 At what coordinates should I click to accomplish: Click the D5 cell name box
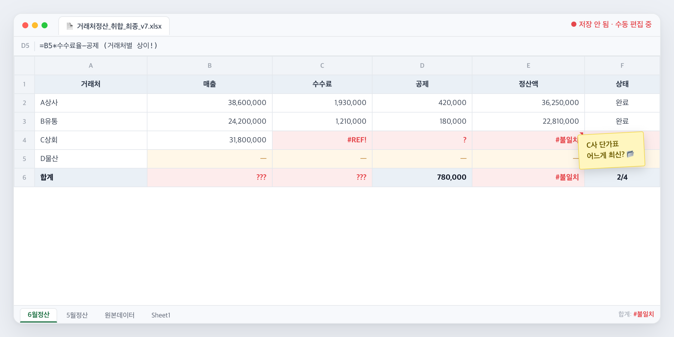[x=25, y=46]
